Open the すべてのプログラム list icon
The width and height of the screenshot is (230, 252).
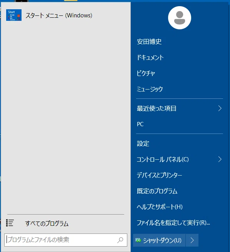[10, 223]
